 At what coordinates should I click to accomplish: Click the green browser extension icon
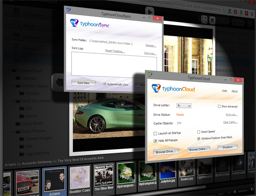point(241,12)
